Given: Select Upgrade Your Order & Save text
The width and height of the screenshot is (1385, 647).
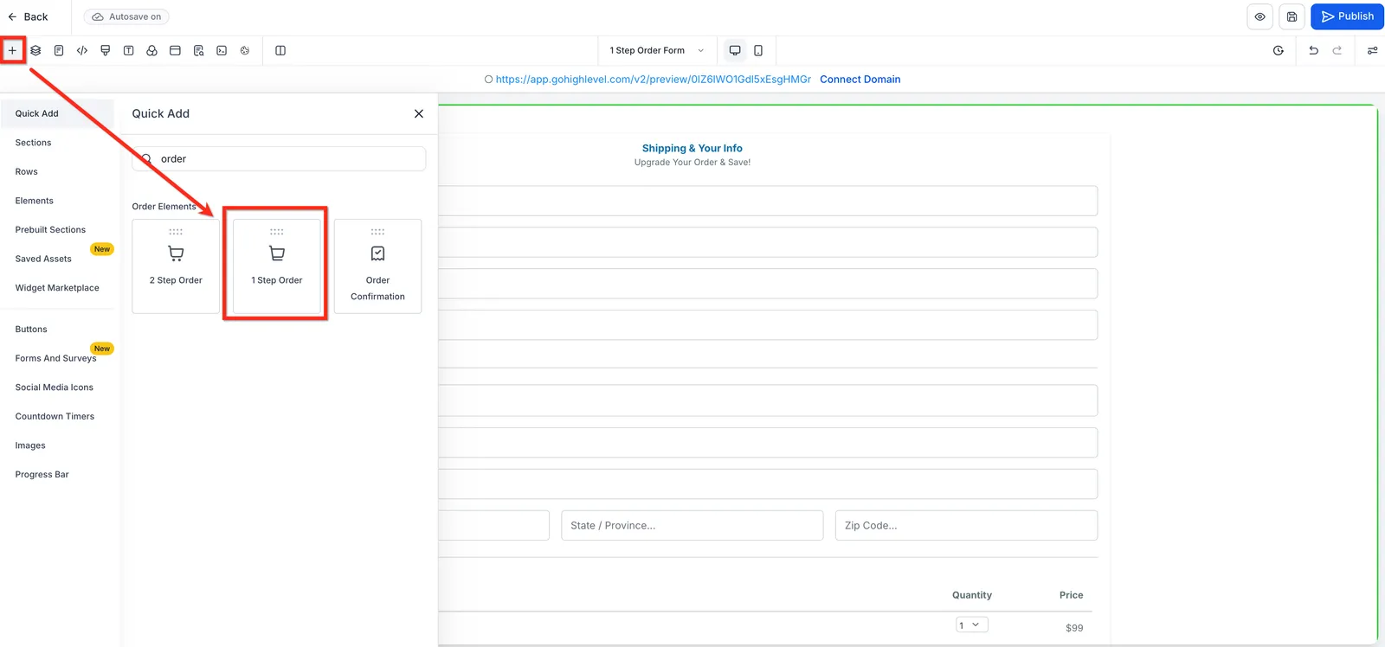Looking at the screenshot, I should coord(692,163).
